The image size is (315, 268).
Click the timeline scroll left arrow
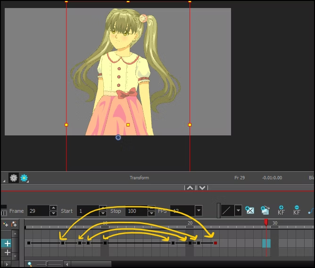(67, 264)
